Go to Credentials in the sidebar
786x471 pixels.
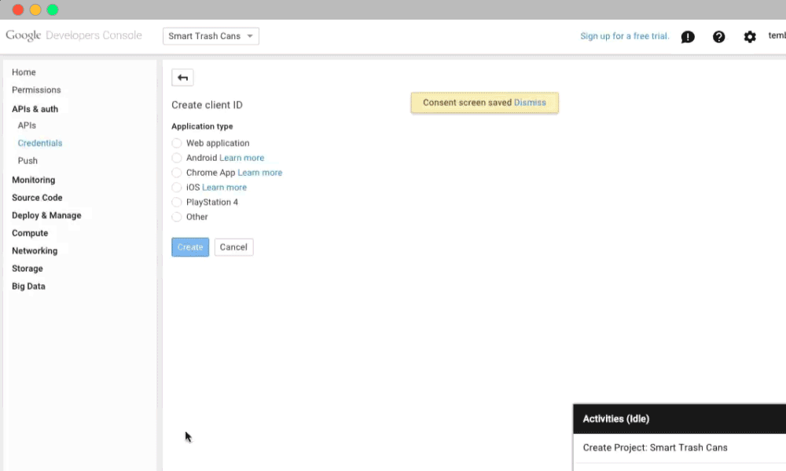[x=40, y=143]
